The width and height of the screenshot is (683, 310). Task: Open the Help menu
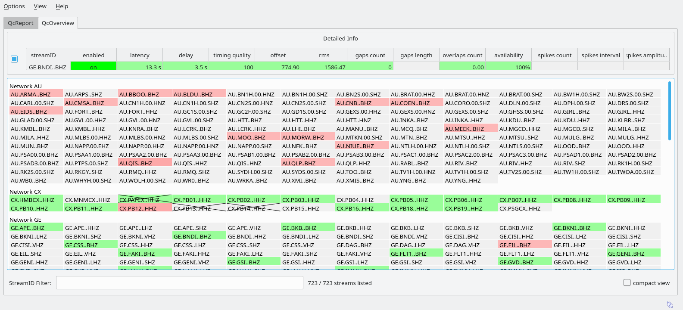62,6
